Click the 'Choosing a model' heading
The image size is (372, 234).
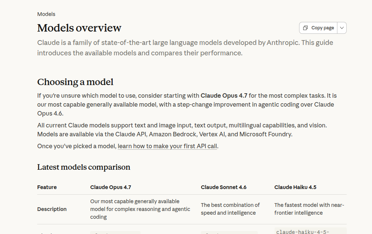pos(75,82)
